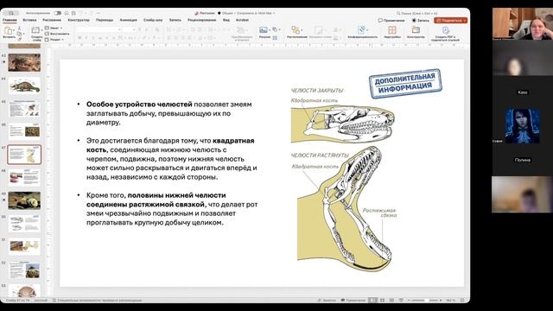
Task: Adjust the zoom slider in status bar
Action: tap(425, 301)
